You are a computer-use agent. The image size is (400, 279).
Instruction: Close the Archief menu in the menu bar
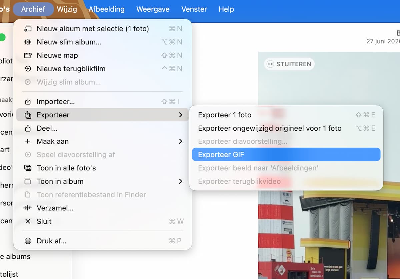tap(33, 9)
